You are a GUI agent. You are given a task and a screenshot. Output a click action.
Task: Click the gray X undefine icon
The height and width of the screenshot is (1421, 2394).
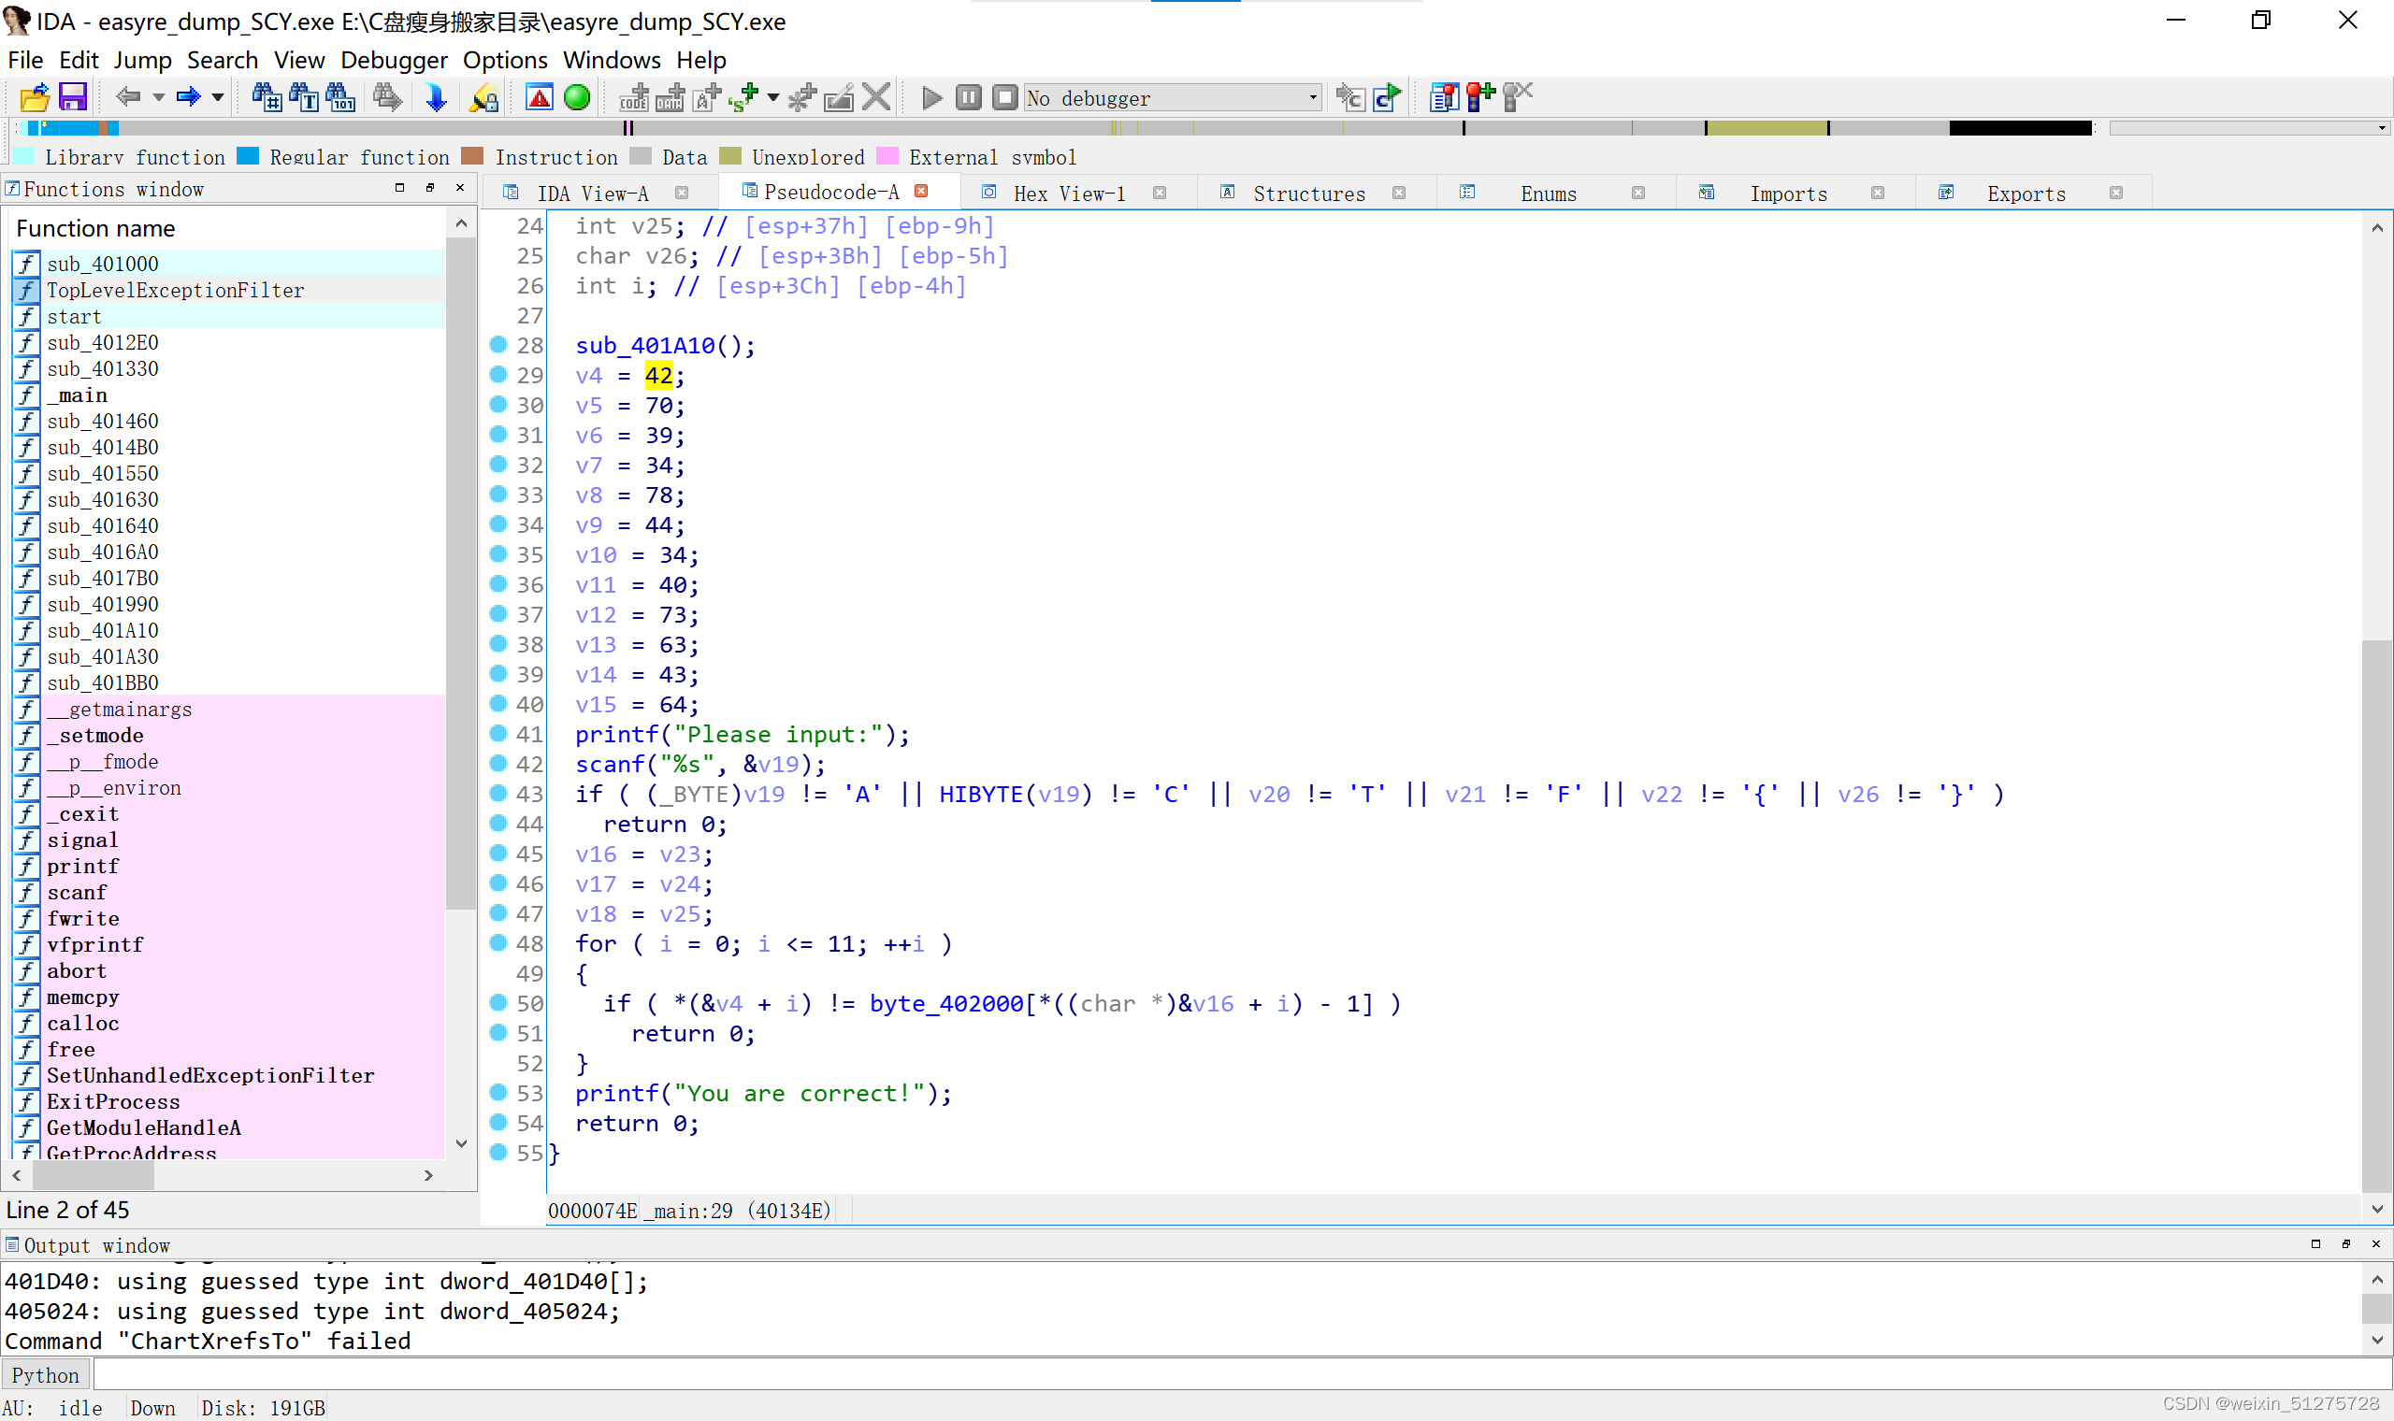tap(876, 97)
